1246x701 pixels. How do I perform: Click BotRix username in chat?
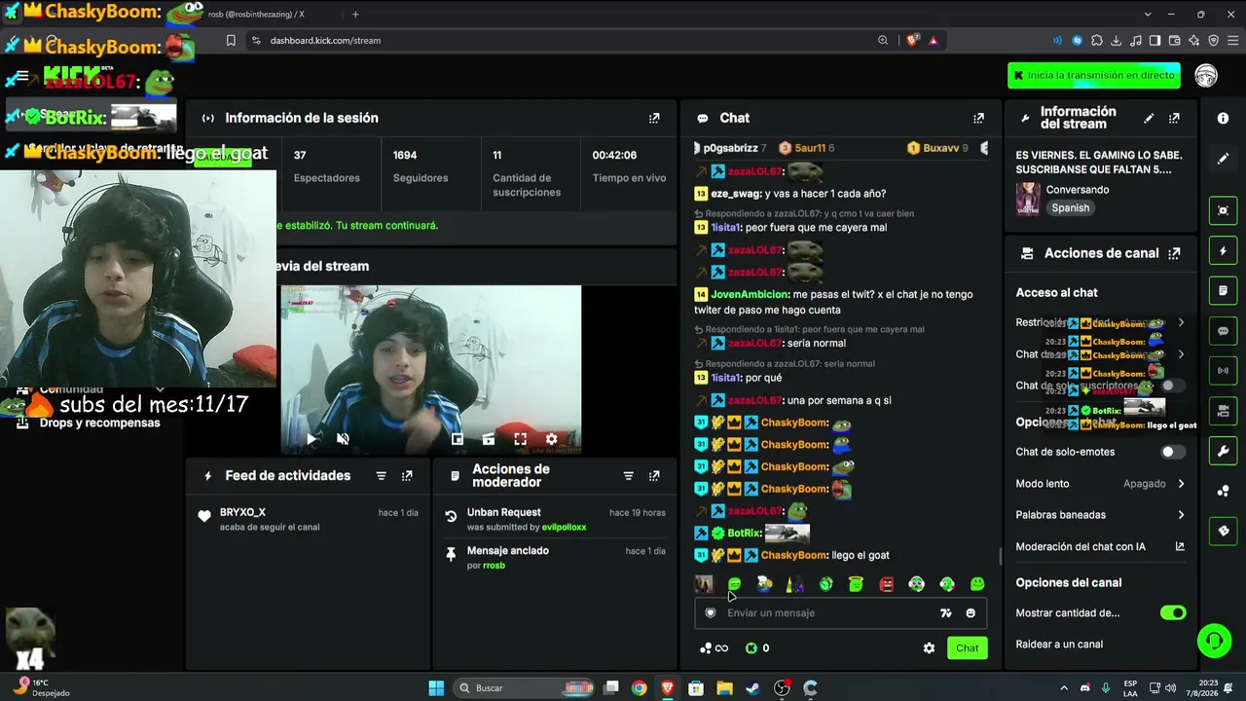click(744, 534)
